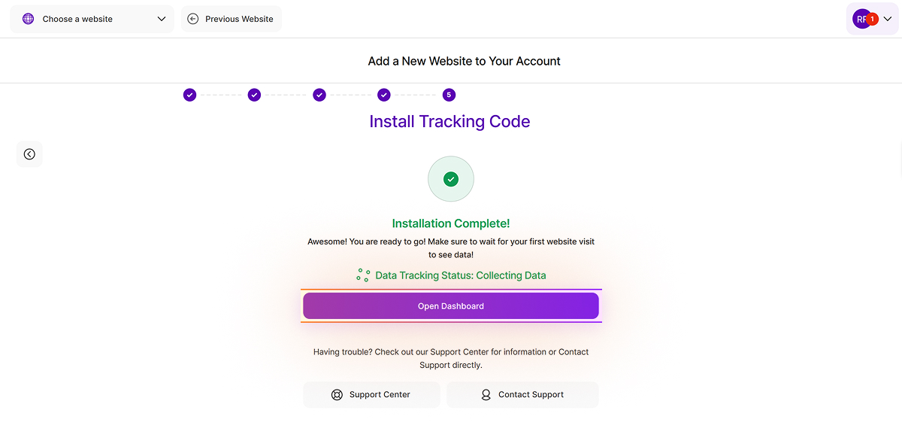
Task: Select the second completed step indicator
Action: (x=254, y=95)
